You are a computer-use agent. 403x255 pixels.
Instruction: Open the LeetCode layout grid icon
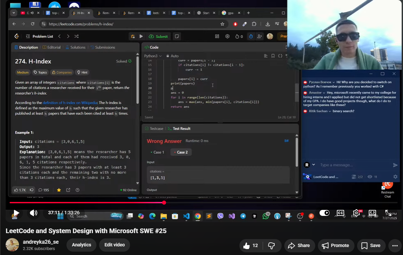click(x=217, y=36)
